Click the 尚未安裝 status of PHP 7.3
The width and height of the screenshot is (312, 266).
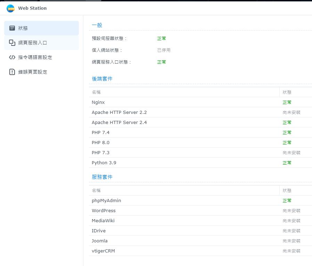click(292, 153)
